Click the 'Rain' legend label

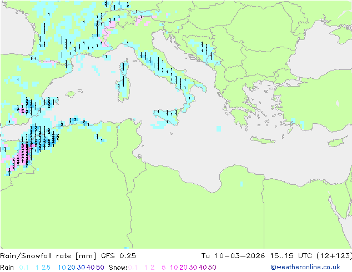7,268
